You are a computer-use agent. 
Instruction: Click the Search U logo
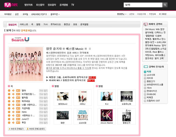20,40
